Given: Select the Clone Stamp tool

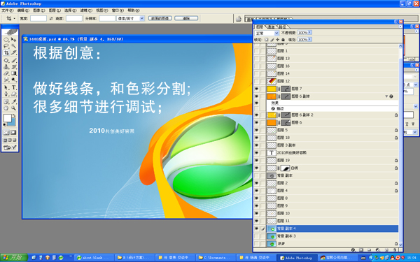Looking at the screenshot, I should point(6,66).
